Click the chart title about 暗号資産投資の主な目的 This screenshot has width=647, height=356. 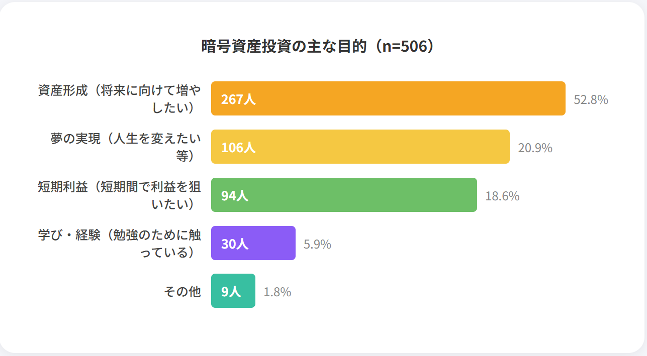318,46
